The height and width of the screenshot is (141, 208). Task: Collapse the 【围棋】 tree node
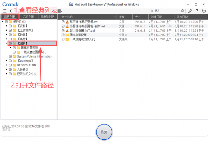pos(6,43)
